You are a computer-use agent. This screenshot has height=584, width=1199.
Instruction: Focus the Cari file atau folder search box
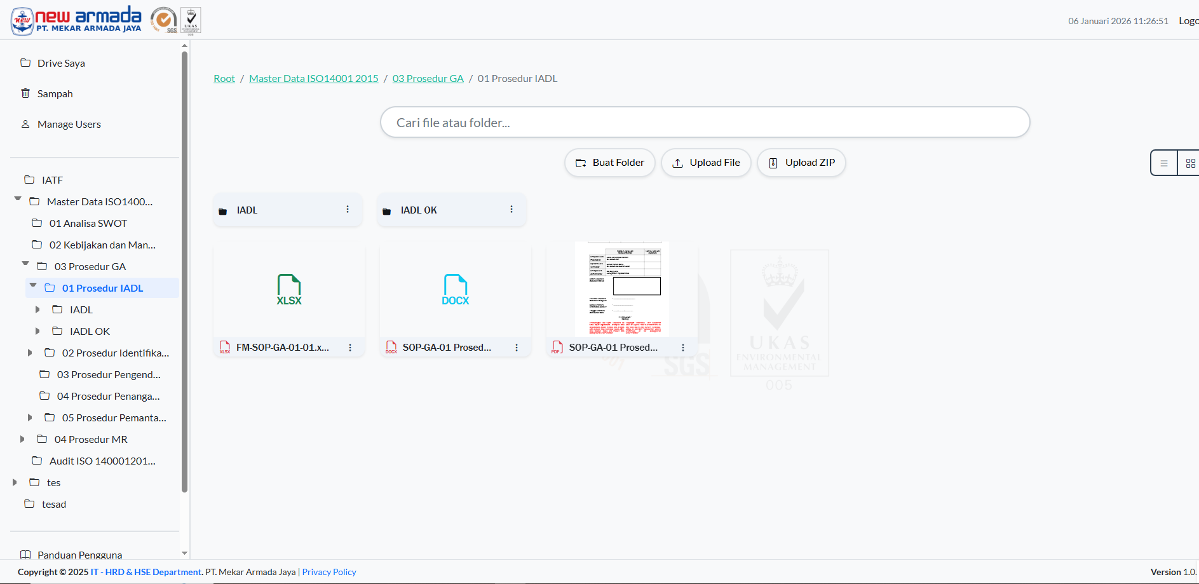tap(705, 122)
